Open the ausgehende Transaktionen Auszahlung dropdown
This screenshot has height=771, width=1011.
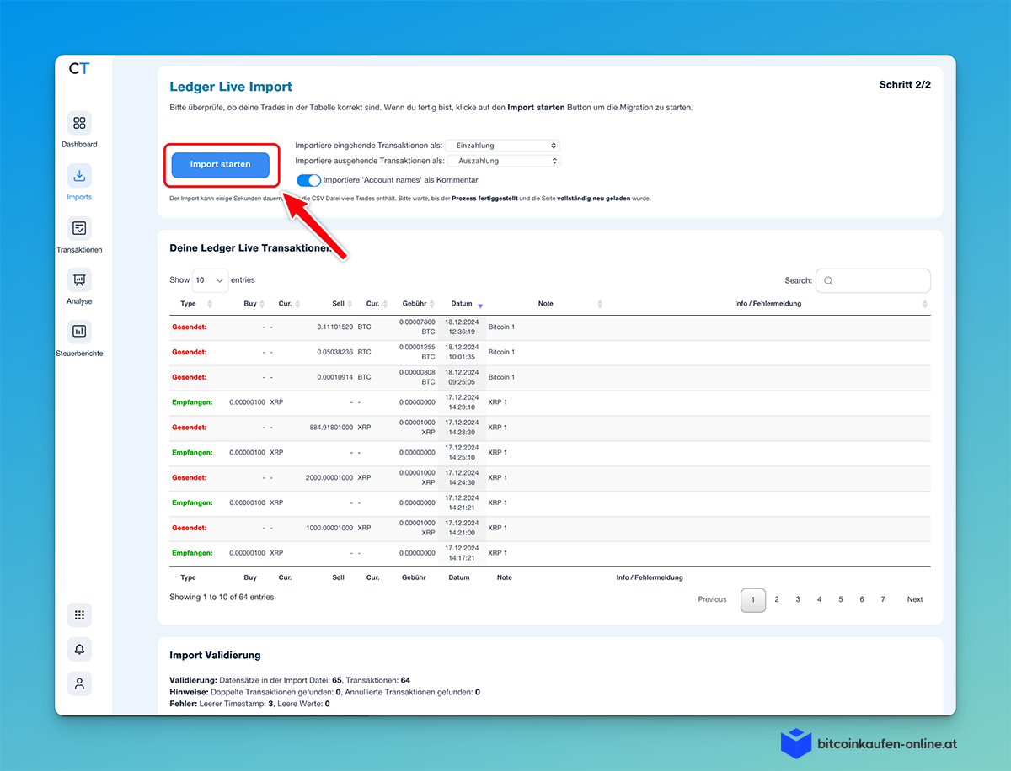(x=504, y=161)
